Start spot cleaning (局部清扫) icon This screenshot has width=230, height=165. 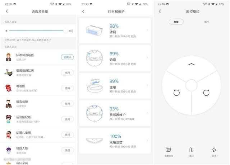(x=169, y=150)
